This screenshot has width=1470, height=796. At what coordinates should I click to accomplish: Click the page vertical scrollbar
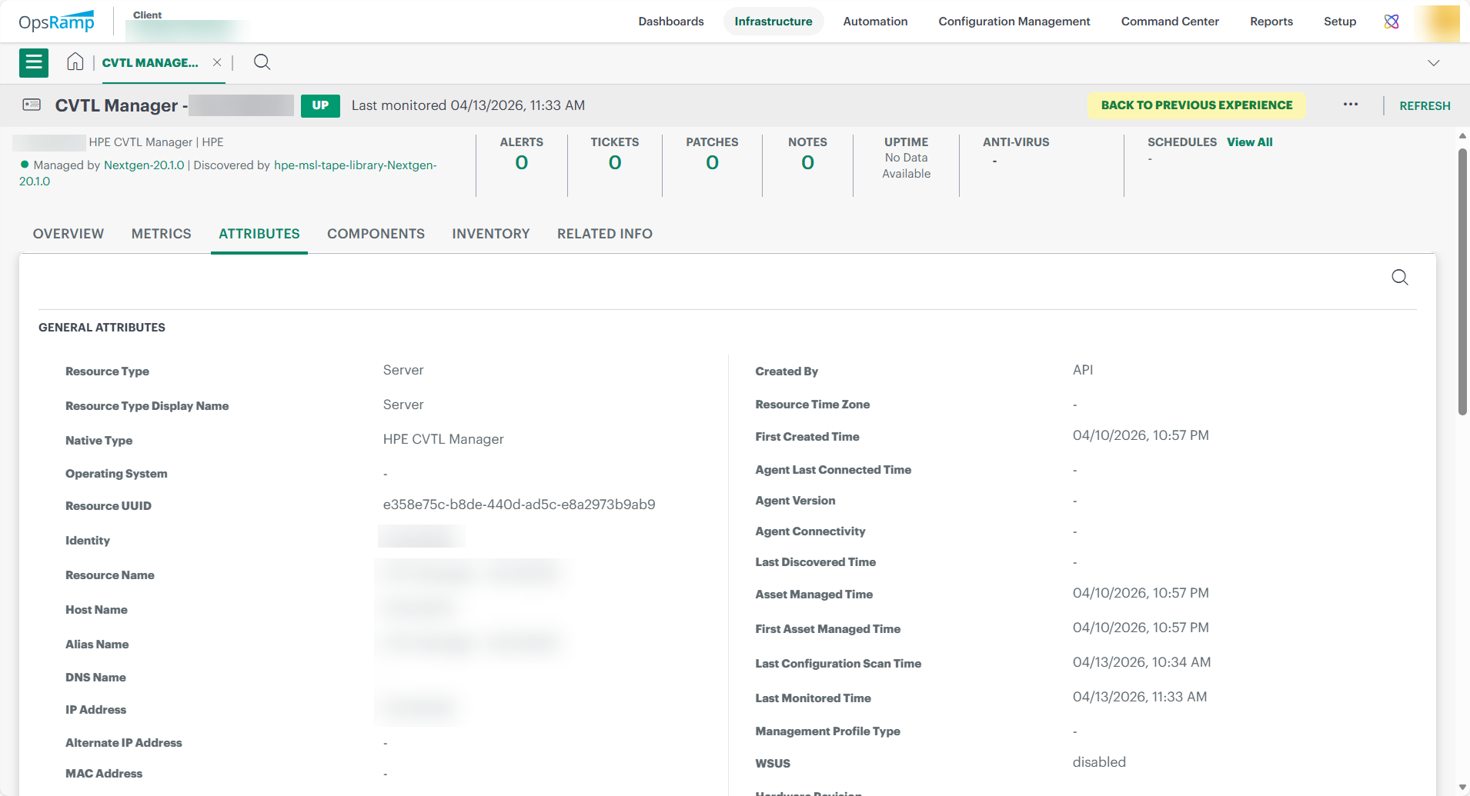1462,281
